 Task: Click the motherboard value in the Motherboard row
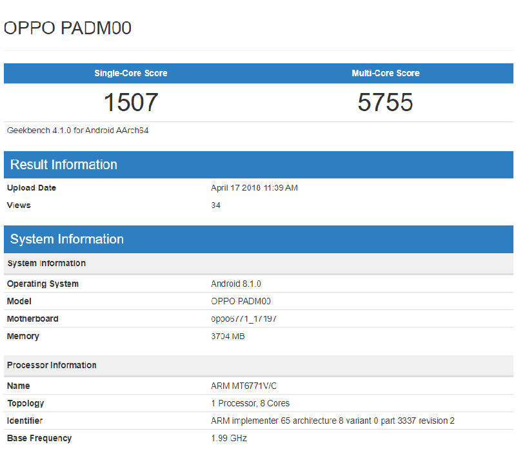[x=244, y=318]
